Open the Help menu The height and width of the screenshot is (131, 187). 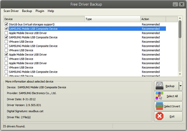pyautogui.click(x=51, y=11)
